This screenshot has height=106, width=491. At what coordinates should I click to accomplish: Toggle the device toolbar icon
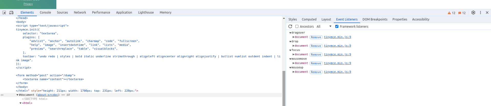[11, 13]
